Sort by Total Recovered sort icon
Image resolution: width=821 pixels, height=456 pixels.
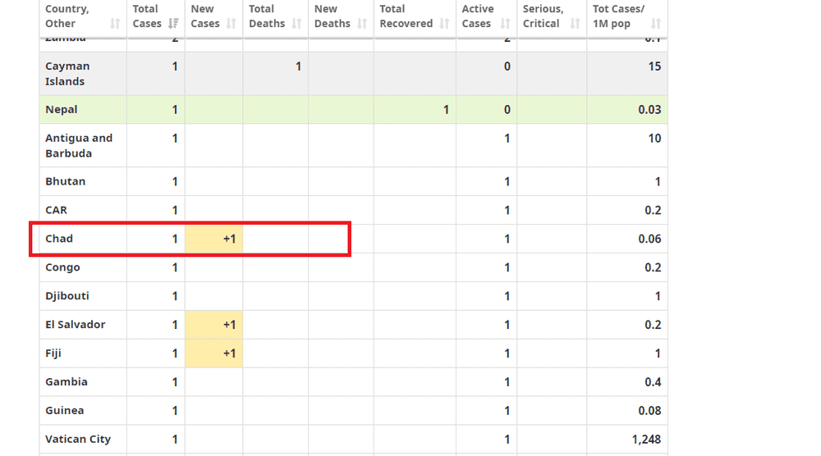[444, 24]
